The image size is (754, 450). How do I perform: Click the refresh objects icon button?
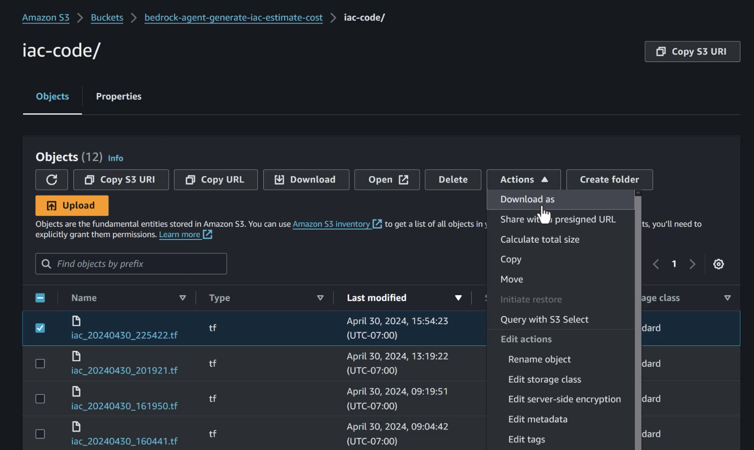tap(52, 180)
